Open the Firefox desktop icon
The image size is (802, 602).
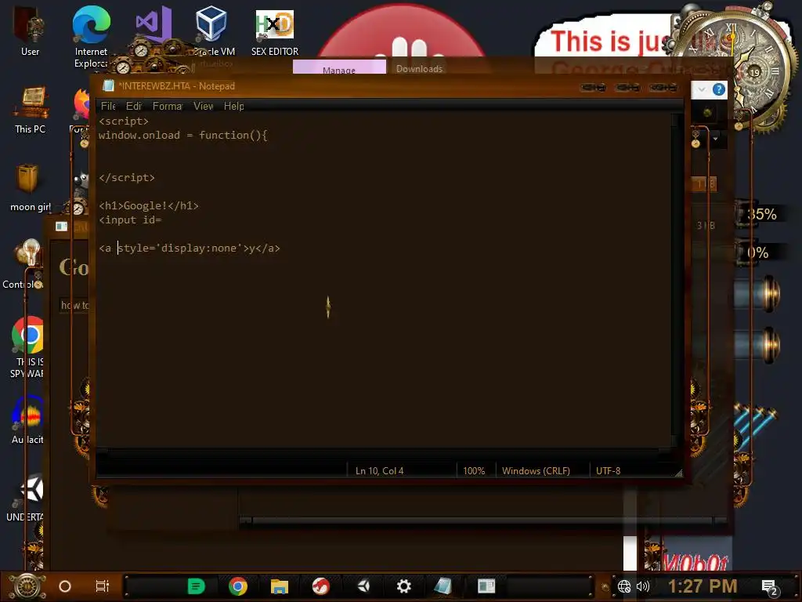pyautogui.click(x=81, y=105)
